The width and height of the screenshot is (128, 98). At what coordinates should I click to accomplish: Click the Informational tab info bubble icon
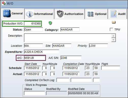(29, 14)
